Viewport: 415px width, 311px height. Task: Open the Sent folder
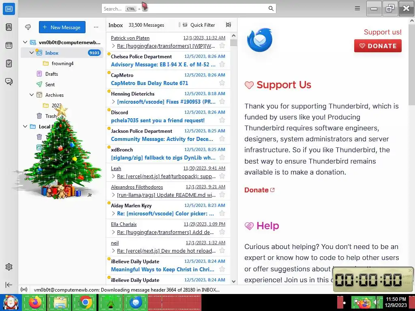(x=62, y=84)
